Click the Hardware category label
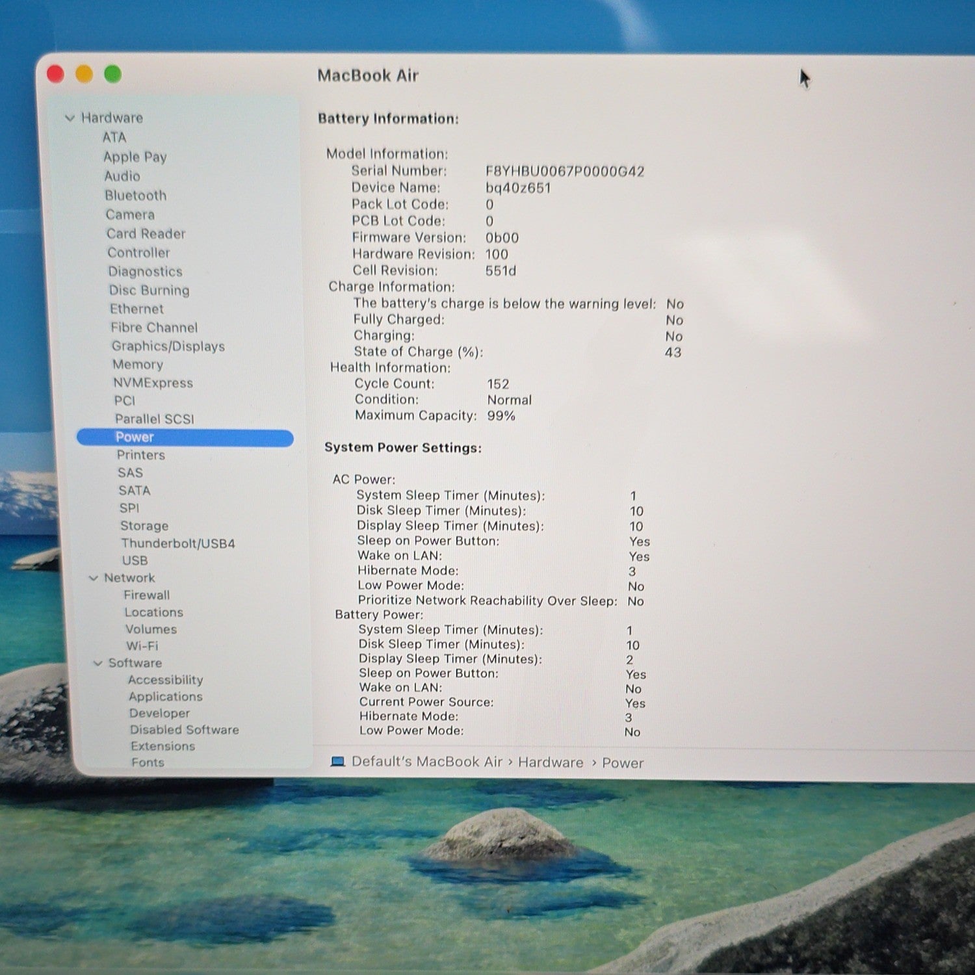Screen dimensions: 975x975 [112, 118]
